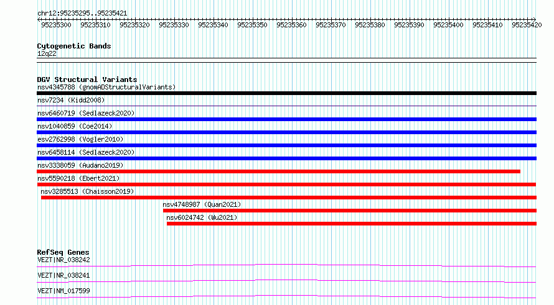Click ruler position 95235310
Image resolution: width=554 pixels, height=305 pixels.
(95, 25)
